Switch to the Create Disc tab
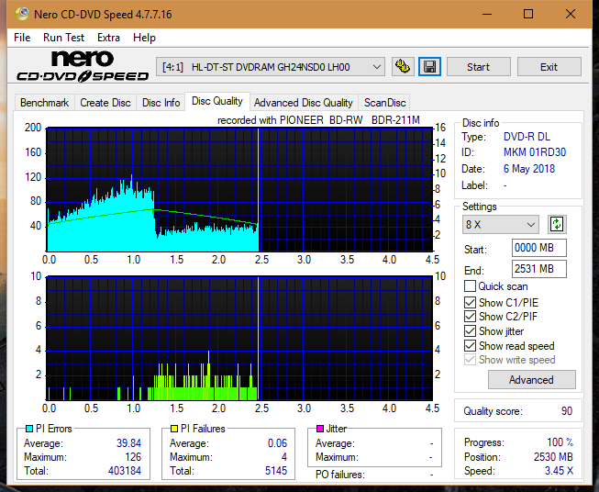This screenshot has height=492, width=599. point(105,103)
